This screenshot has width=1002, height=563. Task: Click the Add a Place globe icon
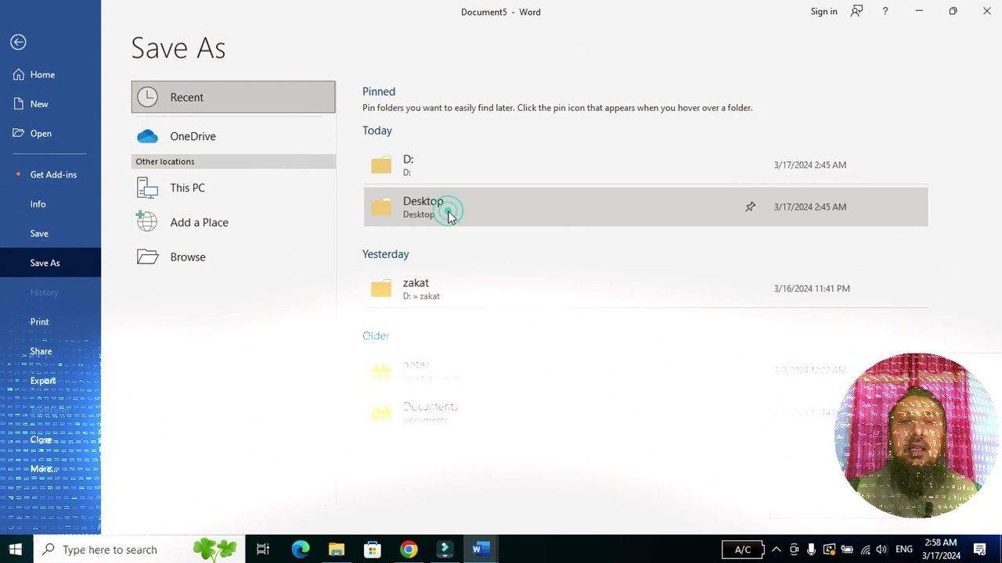pyautogui.click(x=146, y=221)
